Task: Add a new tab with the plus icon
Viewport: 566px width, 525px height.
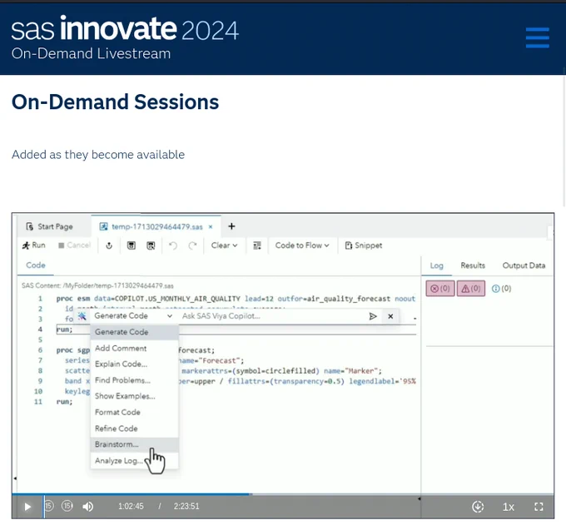Action: click(x=231, y=226)
